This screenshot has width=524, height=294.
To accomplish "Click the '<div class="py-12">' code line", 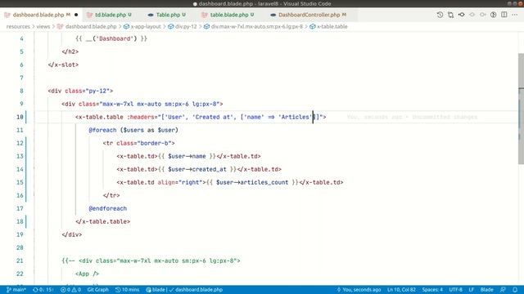I will tap(80, 91).
